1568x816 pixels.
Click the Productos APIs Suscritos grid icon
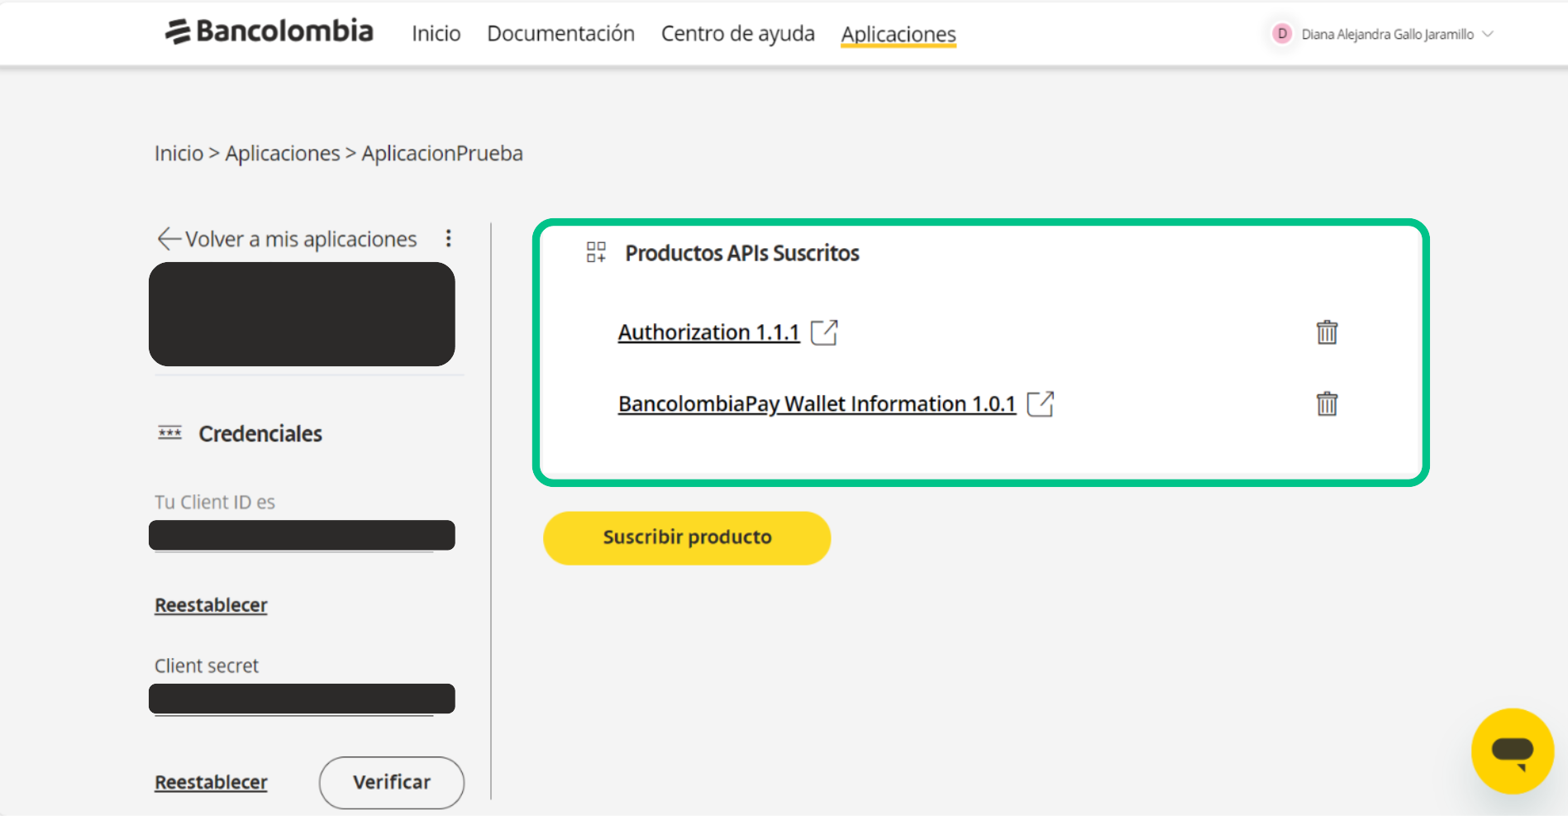[x=596, y=252]
